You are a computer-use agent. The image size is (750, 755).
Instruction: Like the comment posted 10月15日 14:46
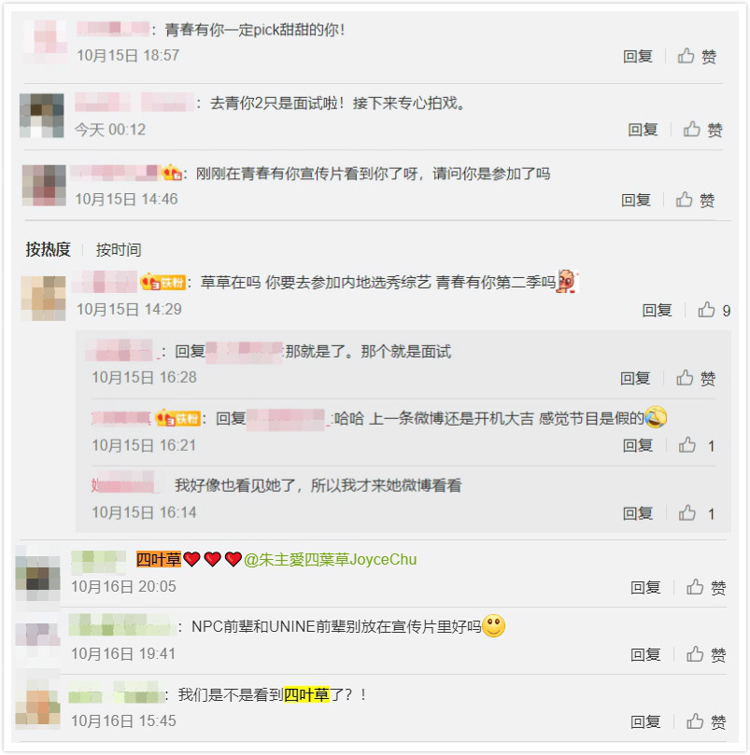tap(695, 200)
